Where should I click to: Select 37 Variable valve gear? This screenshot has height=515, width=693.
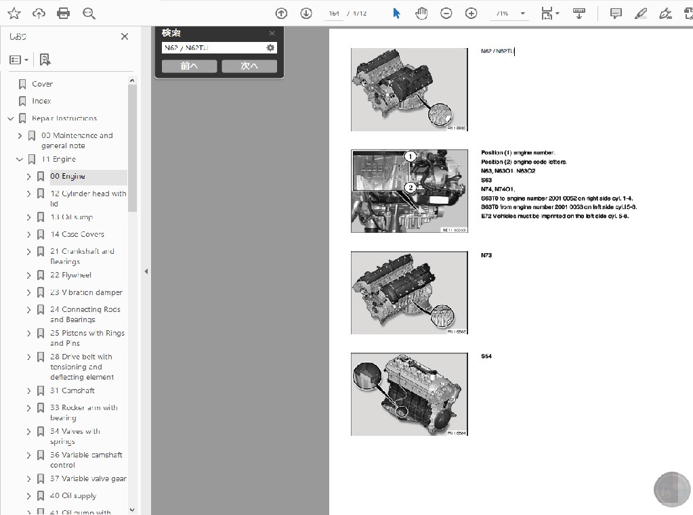click(88, 478)
